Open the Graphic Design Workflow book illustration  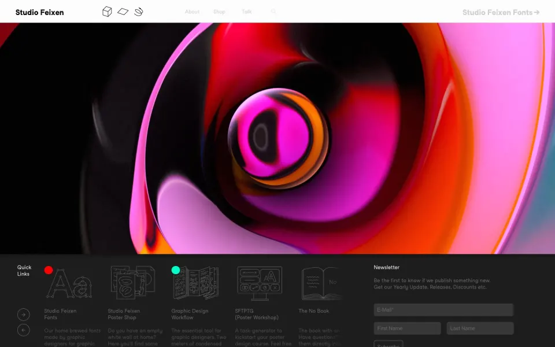coord(196,283)
